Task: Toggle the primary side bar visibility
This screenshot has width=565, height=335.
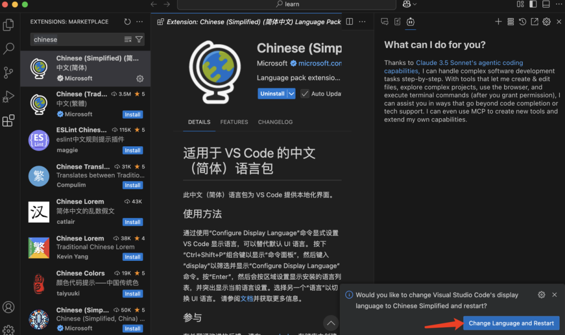Action: 533,4
